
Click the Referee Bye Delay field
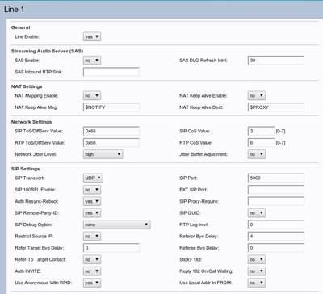coord(276,248)
